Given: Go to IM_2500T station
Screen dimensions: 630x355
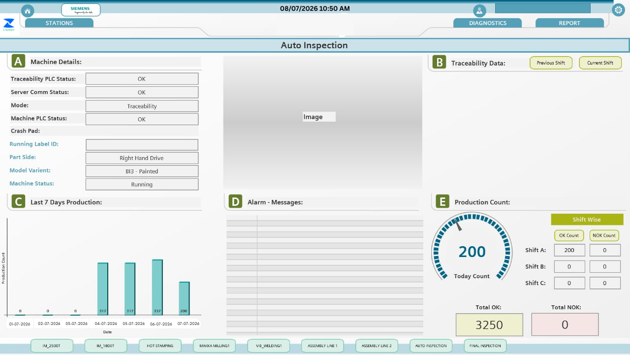Looking at the screenshot, I should tap(52, 346).
